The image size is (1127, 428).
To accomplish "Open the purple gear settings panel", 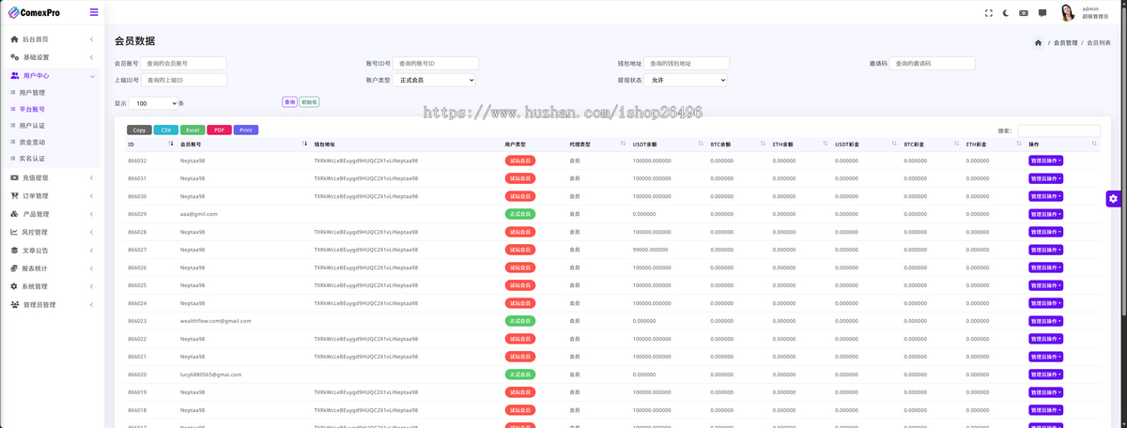I will click(x=1113, y=198).
